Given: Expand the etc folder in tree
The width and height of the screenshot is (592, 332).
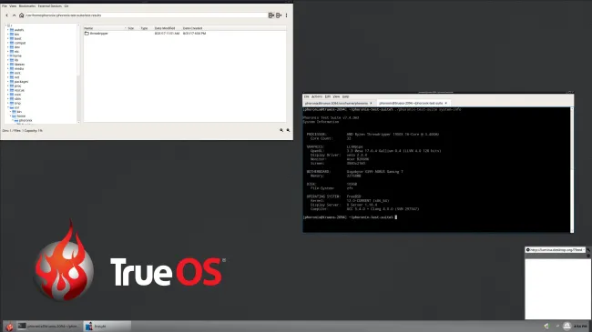Looking at the screenshot, I should [8, 51].
